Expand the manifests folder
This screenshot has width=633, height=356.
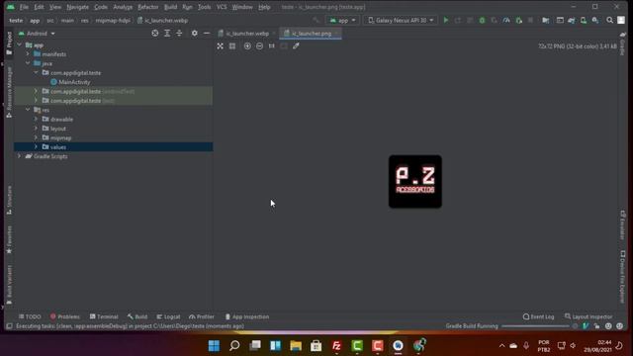(x=28, y=54)
